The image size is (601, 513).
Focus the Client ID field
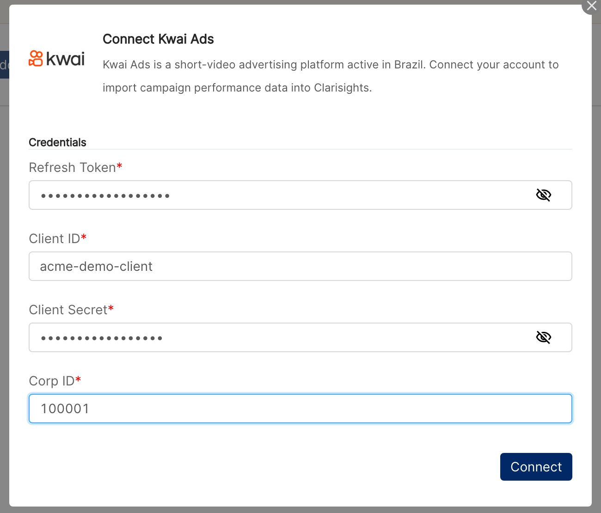[x=300, y=266]
